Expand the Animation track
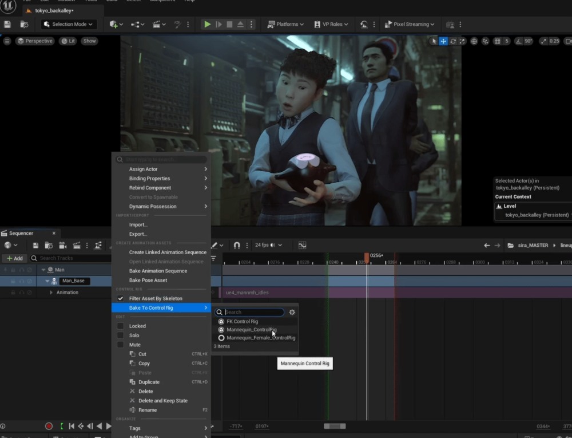Screen dimensions: 572x438 point(51,293)
